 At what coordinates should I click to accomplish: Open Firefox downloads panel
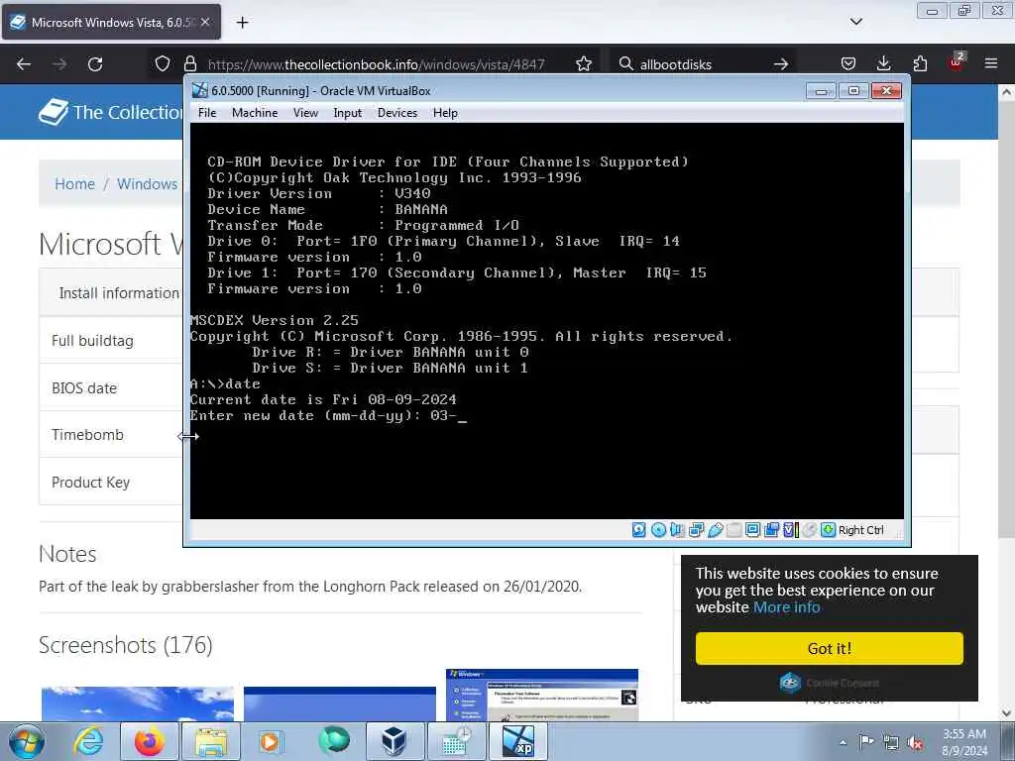pos(883,63)
